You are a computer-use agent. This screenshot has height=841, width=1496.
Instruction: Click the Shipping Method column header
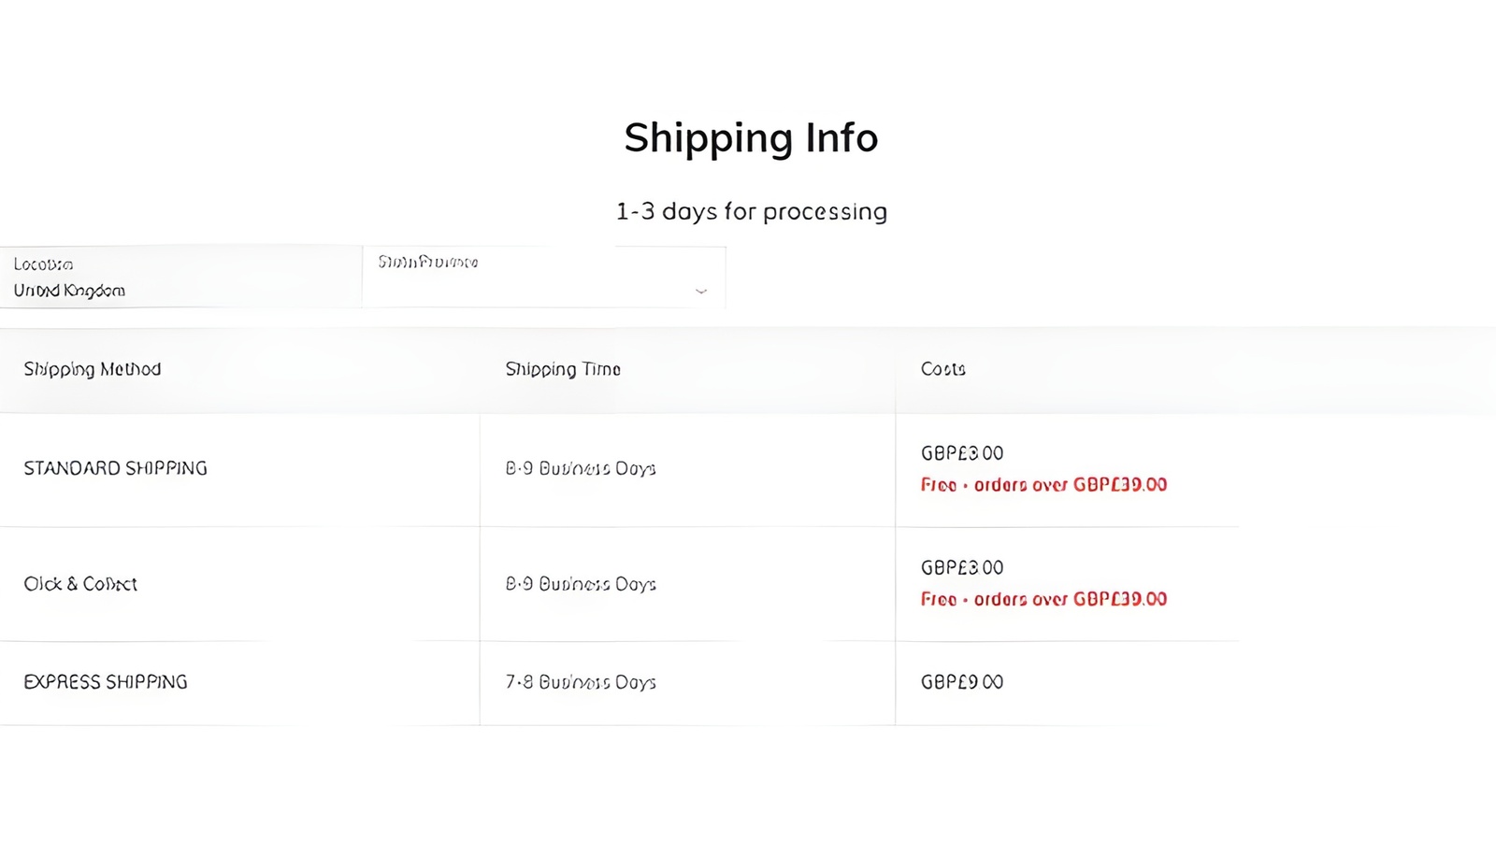[92, 369]
